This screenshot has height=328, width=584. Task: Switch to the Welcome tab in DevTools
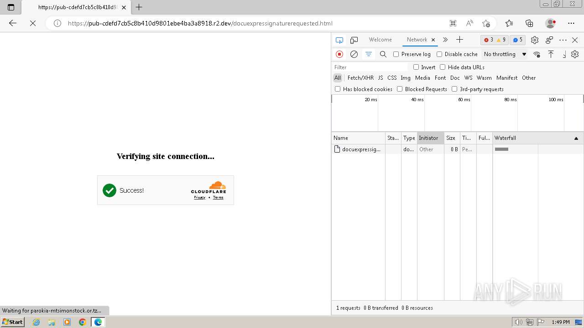click(381, 40)
